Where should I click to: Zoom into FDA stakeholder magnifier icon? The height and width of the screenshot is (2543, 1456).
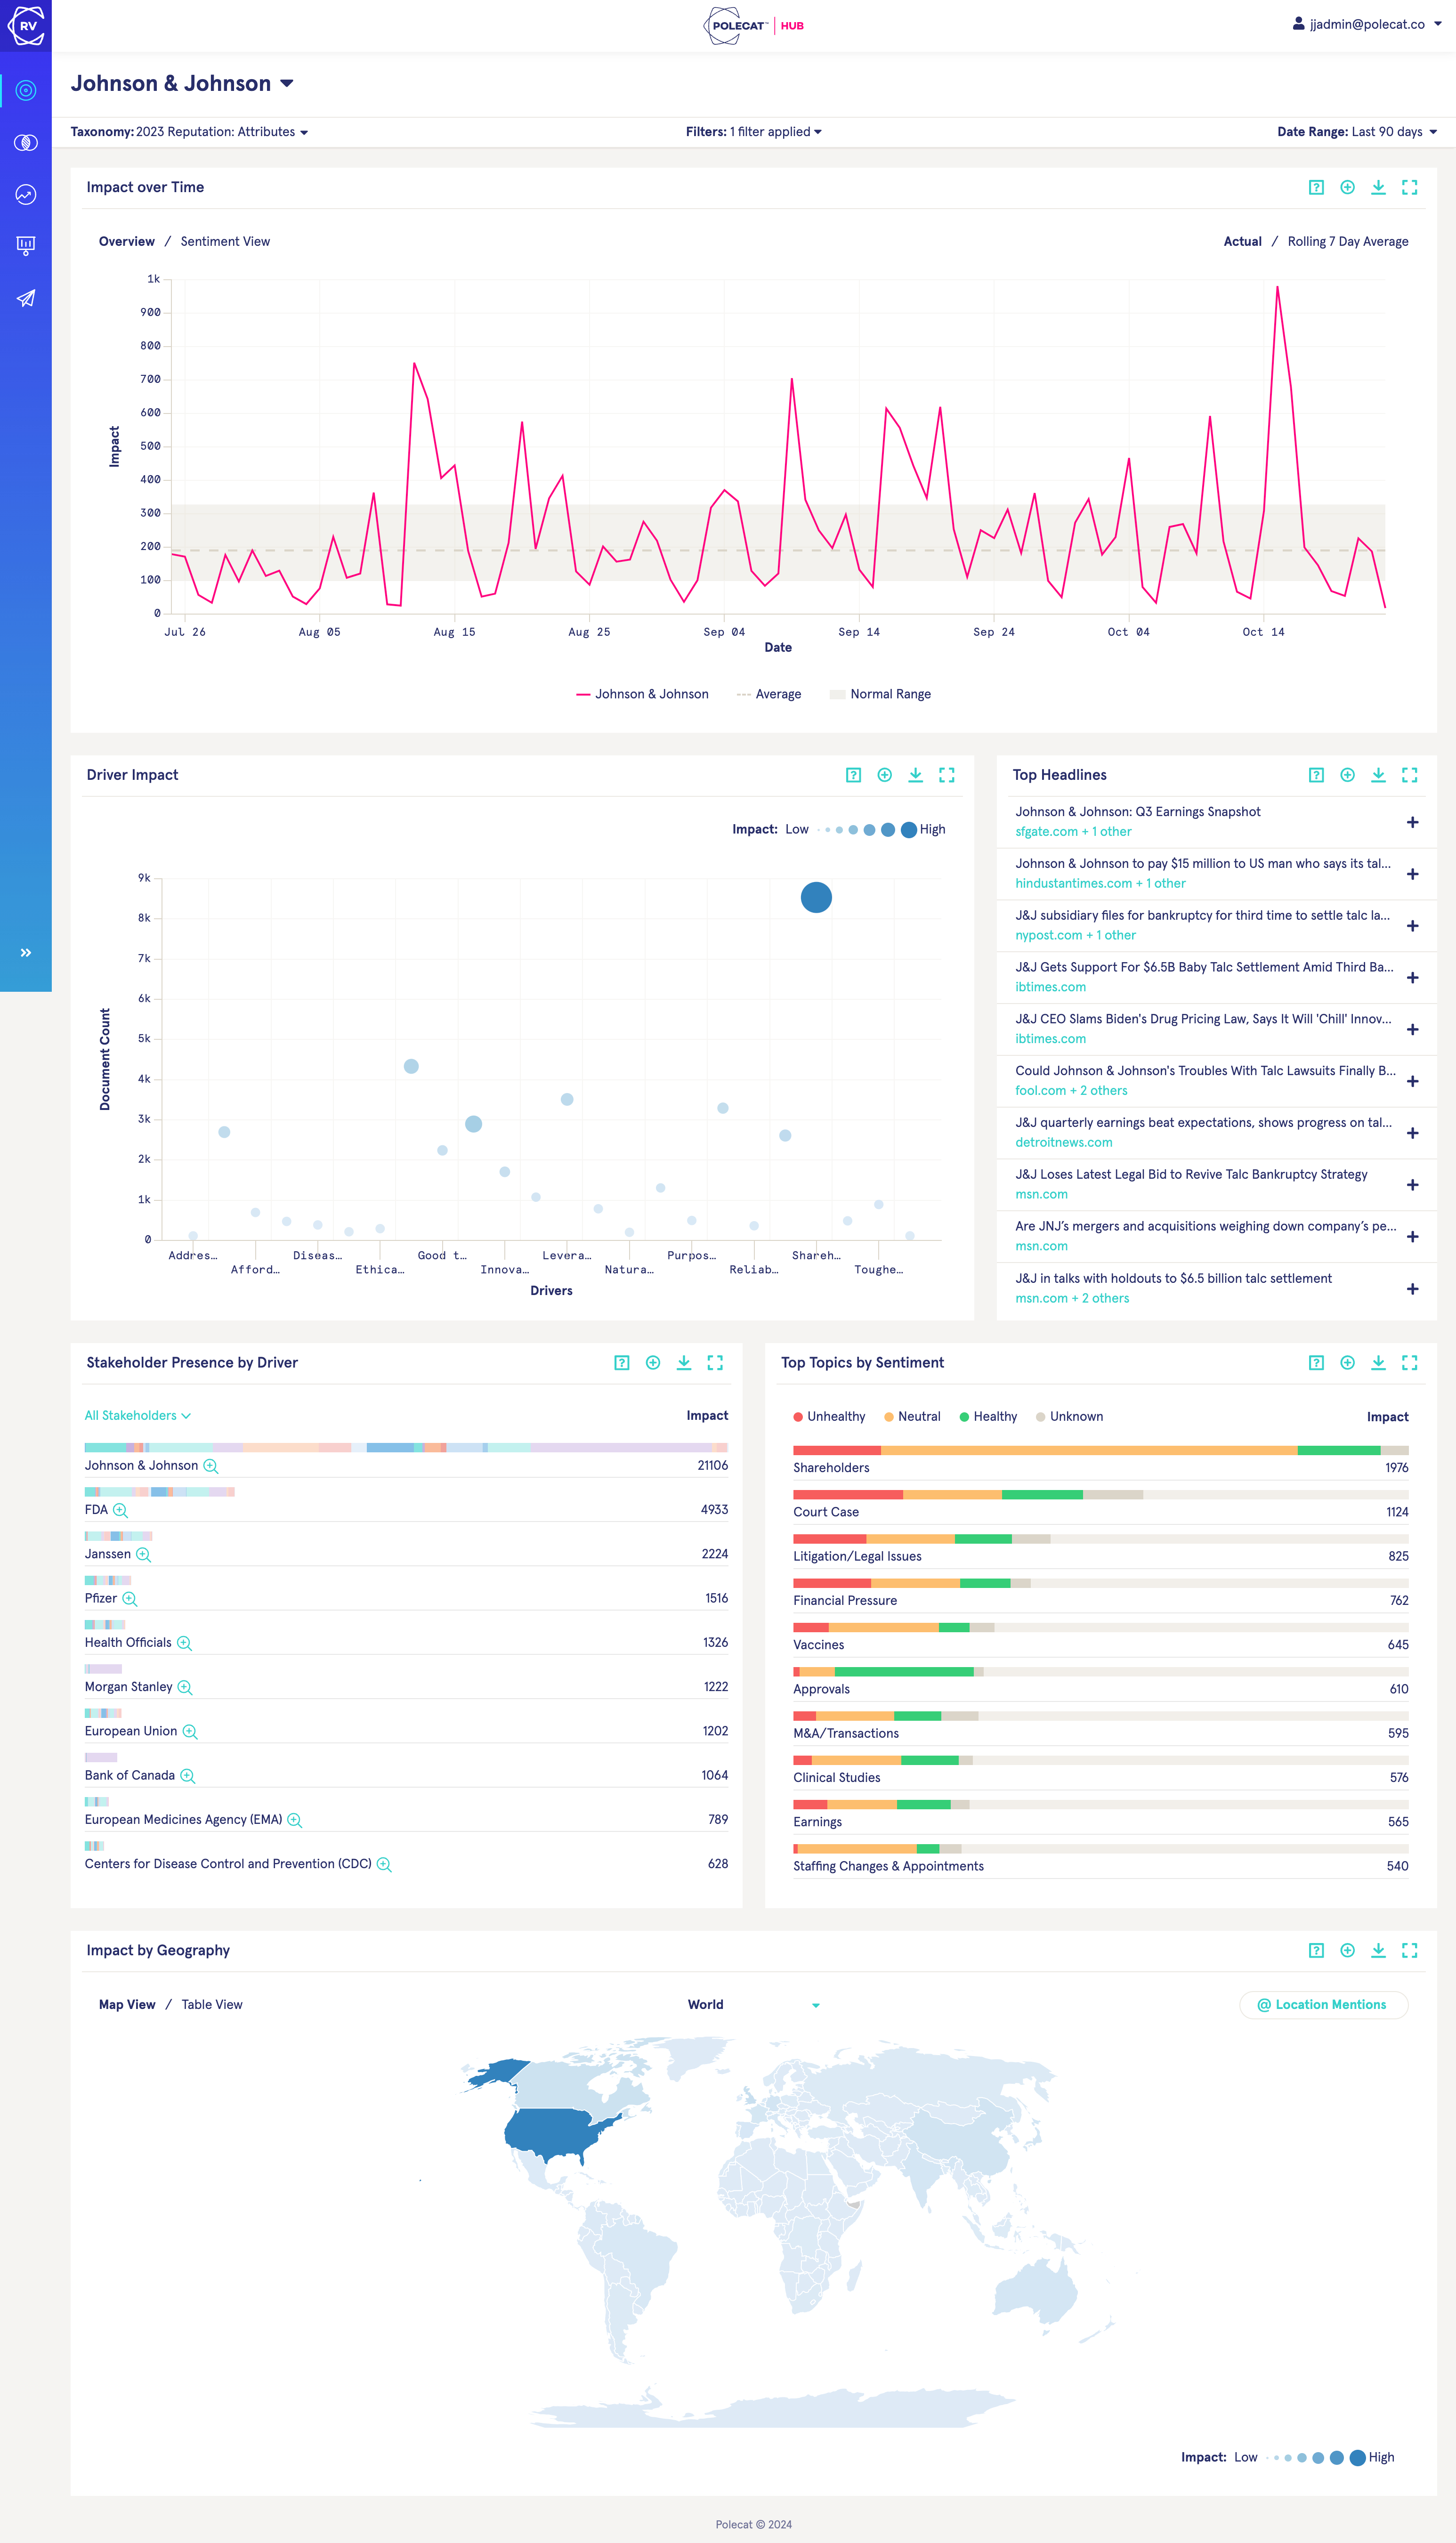(120, 1510)
